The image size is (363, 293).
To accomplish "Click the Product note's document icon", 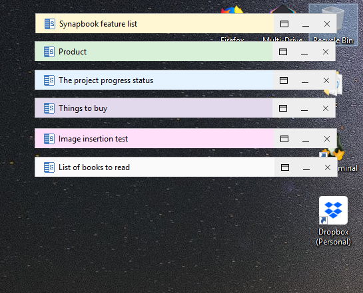I will [49, 52].
